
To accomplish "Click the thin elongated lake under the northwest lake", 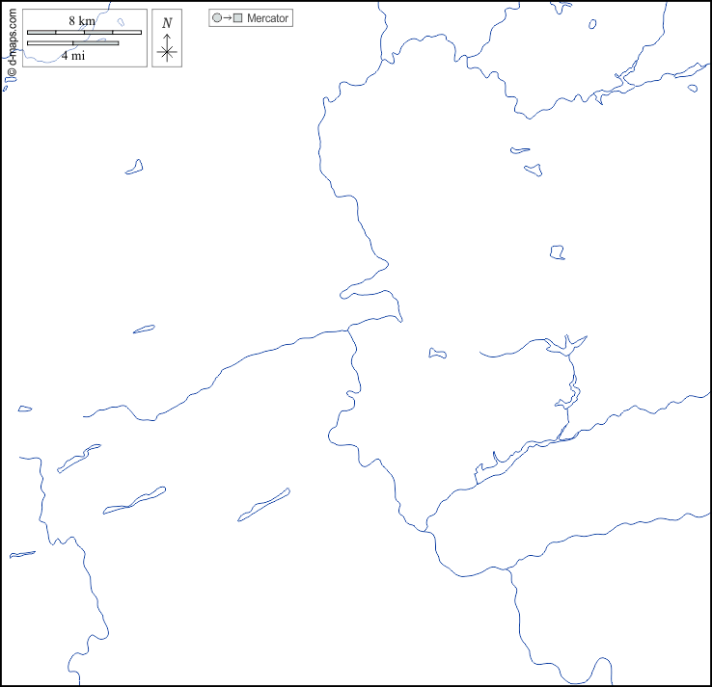I will [x=144, y=330].
